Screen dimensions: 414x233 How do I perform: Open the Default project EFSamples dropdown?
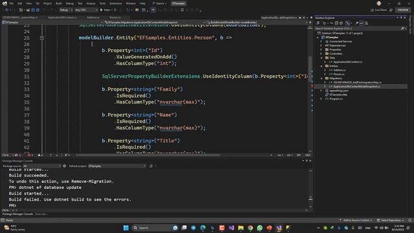tap(116, 166)
